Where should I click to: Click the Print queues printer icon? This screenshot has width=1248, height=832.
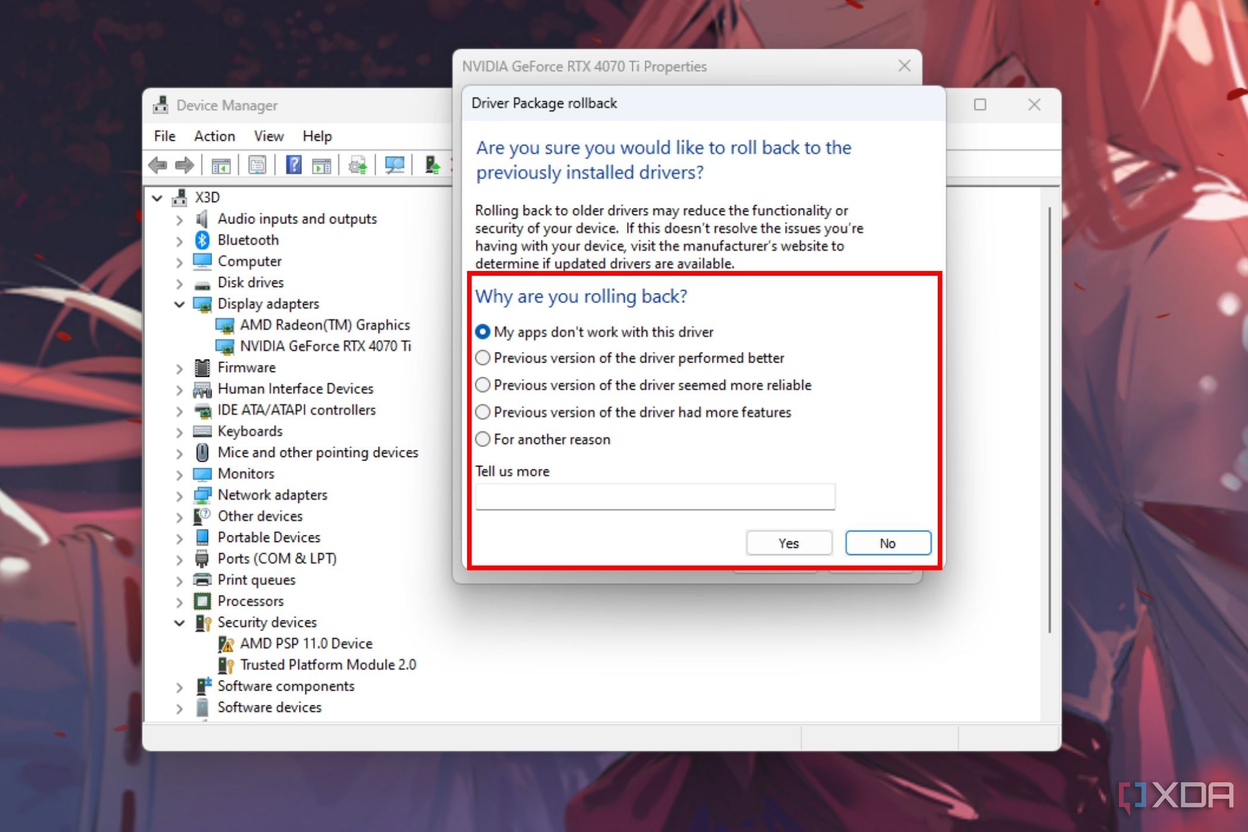[202, 580]
